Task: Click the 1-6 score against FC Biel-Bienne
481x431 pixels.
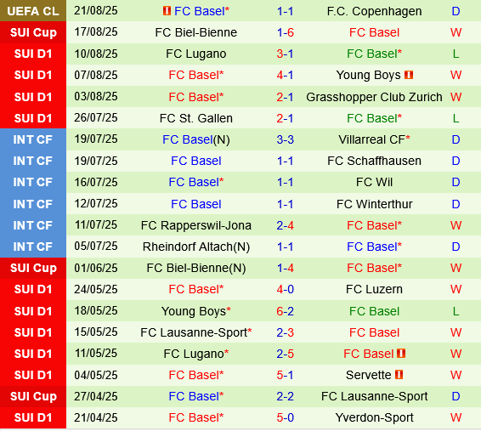Action: 286,32
